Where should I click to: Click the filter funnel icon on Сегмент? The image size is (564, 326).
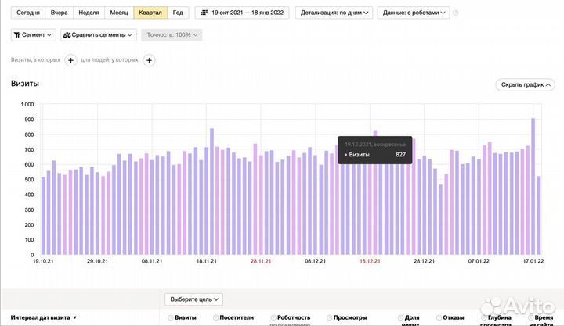click(x=19, y=35)
